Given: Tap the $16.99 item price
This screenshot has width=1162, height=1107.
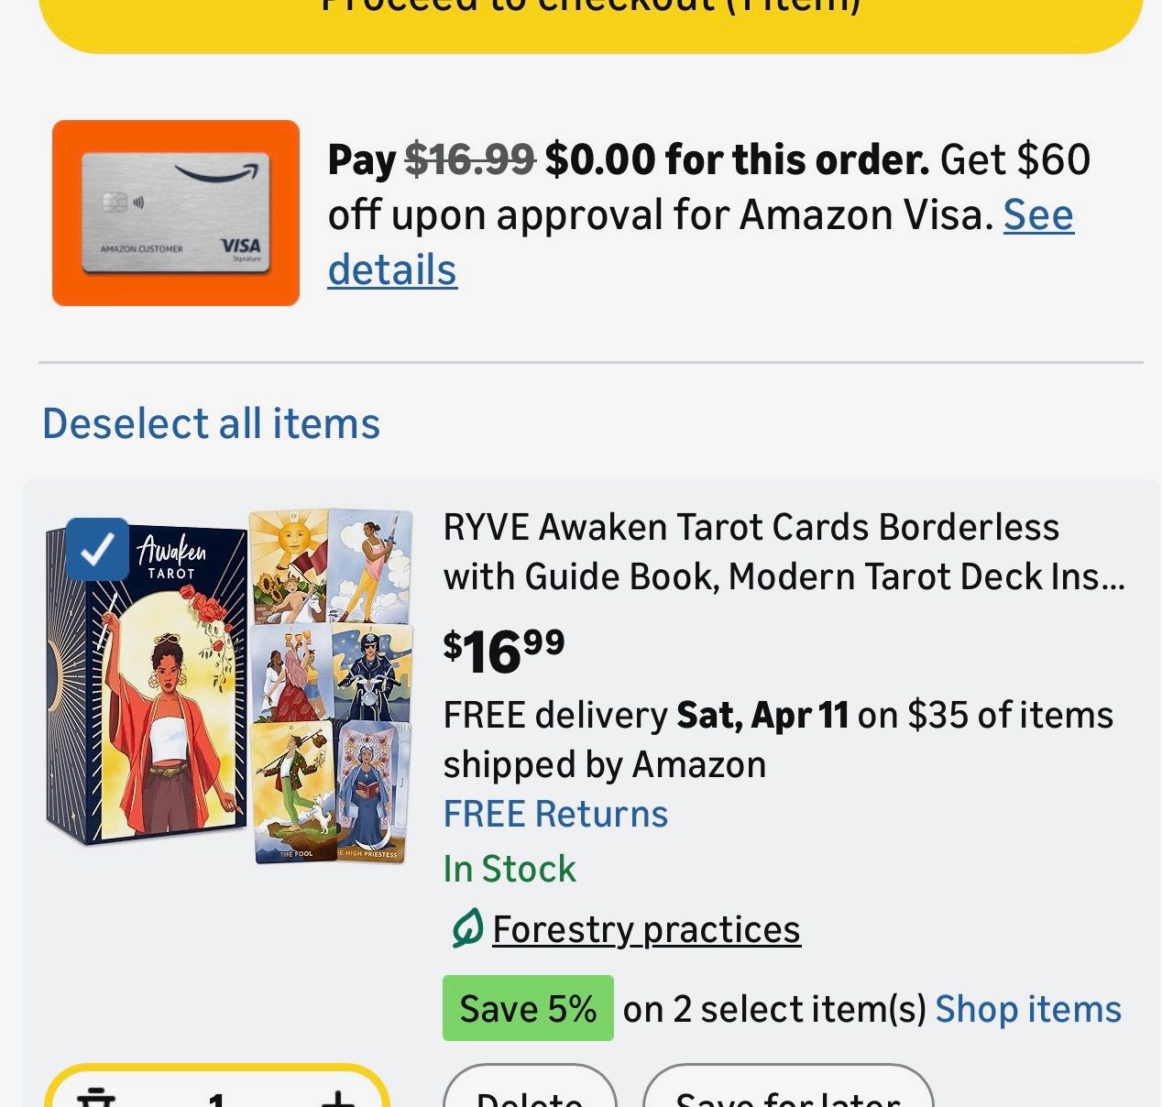Looking at the screenshot, I should click(x=504, y=651).
